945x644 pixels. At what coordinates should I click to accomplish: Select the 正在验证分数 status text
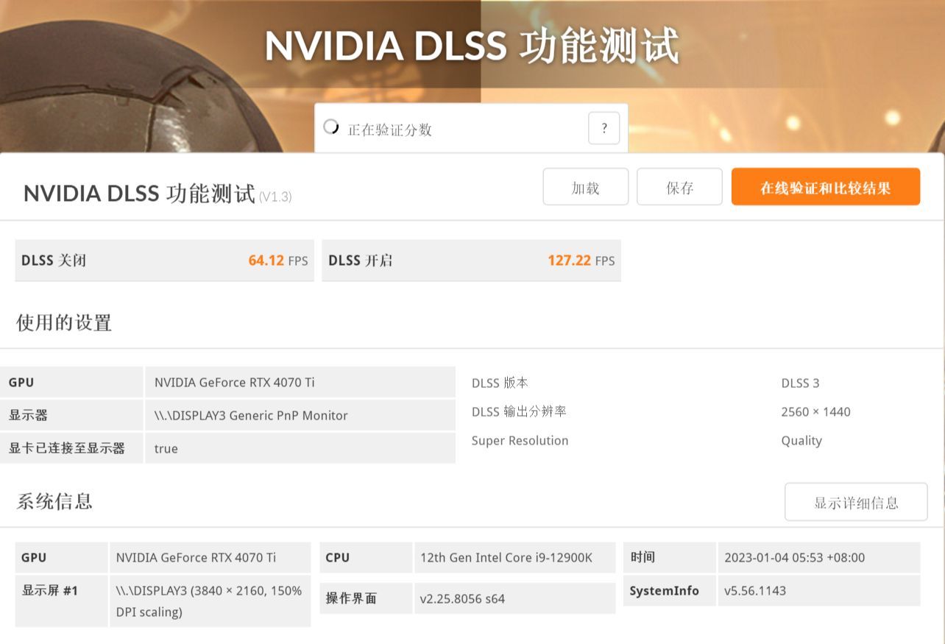[x=389, y=130]
